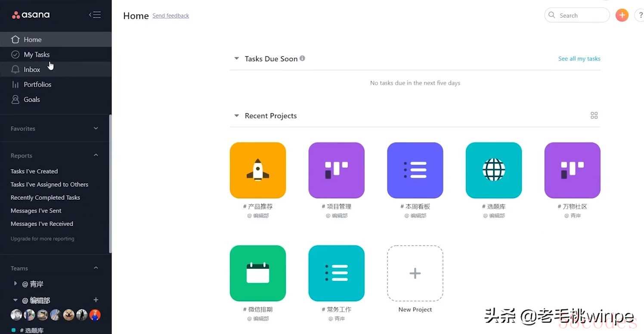
Task: Click Upgrade for more reporting
Action: tap(42, 238)
